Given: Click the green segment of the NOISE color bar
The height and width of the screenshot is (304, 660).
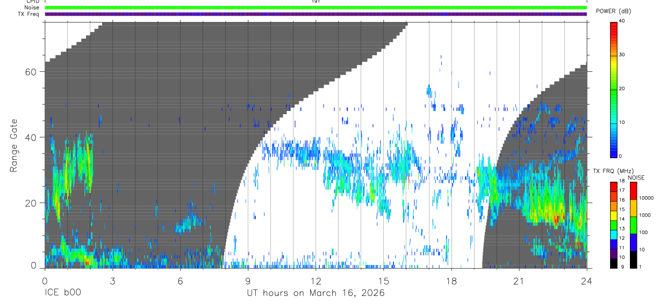Looking at the screenshot, I should pyautogui.click(x=633, y=224).
